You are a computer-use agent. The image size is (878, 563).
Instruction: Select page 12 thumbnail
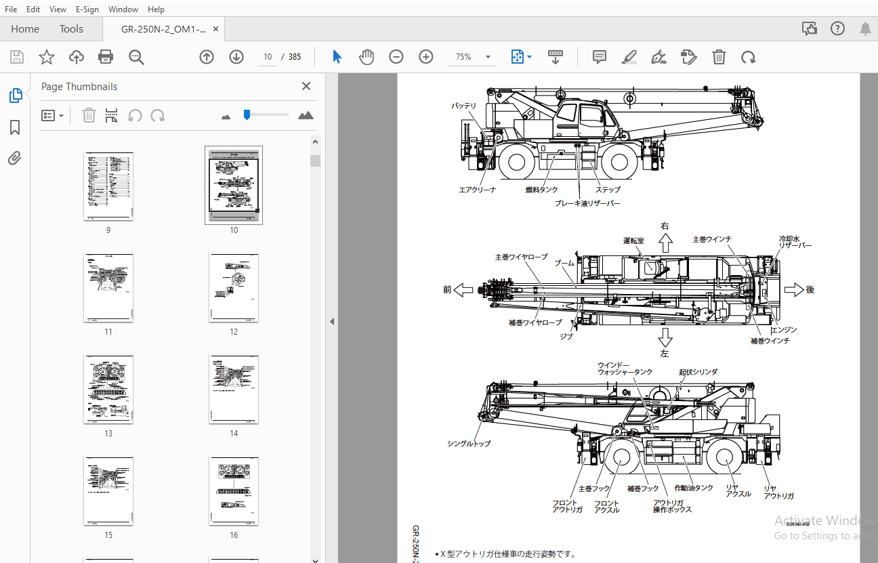click(x=234, y=287)
